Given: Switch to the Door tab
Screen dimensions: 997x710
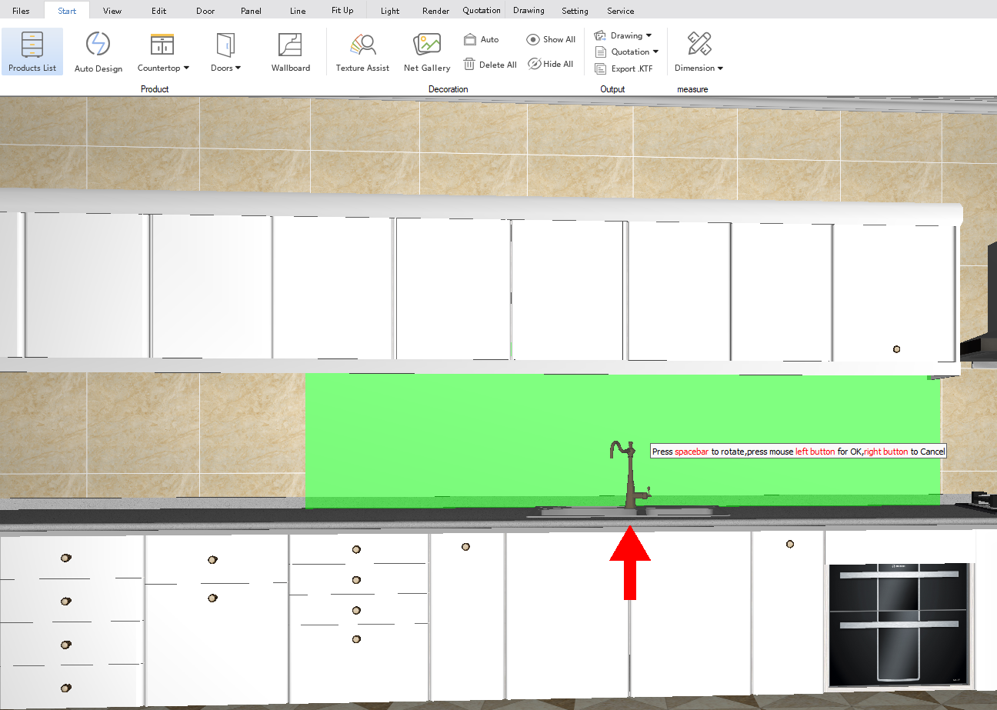Looking at the screenshot, I should 205,11.
